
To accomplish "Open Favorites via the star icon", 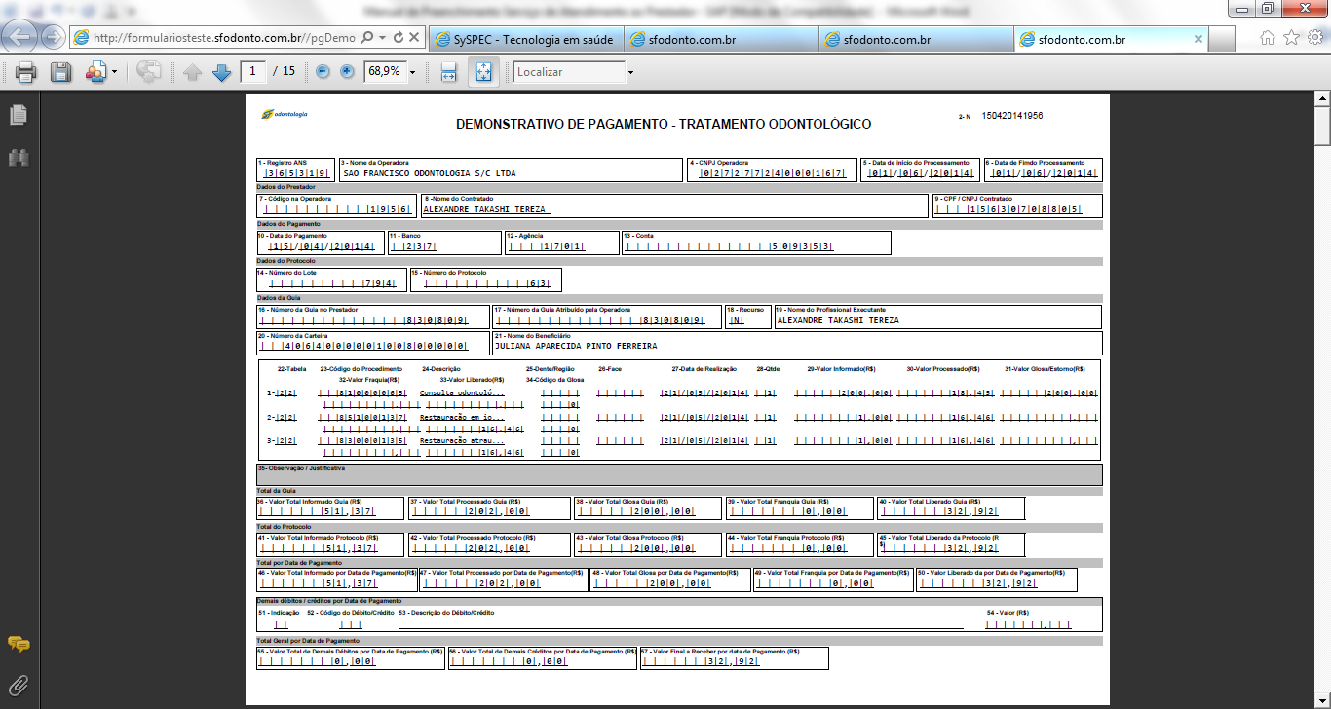I will (1291, 39).
